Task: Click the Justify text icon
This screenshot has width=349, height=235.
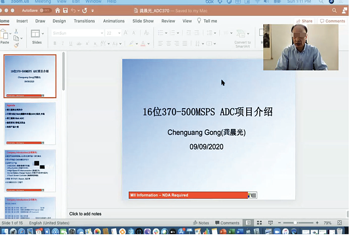Action: pyautogui.click(x=185, y=44)
